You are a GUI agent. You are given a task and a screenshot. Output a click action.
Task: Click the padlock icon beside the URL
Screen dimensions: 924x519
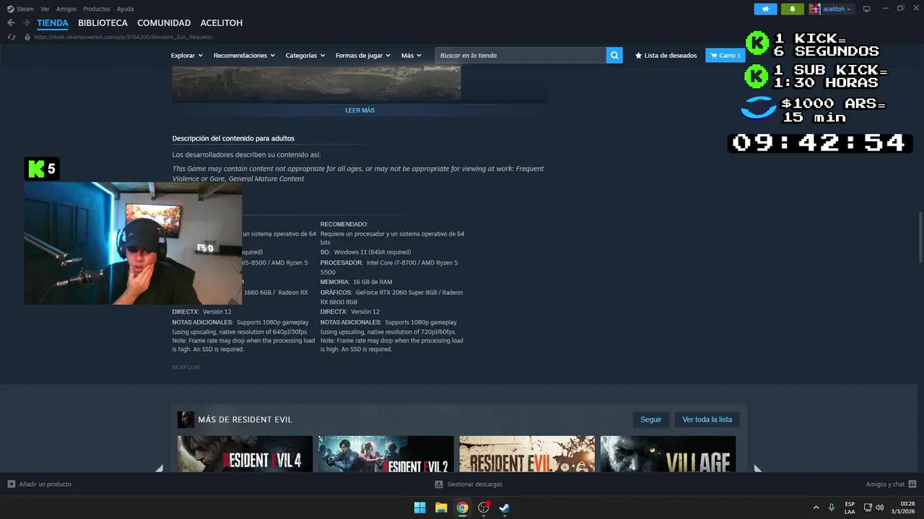point(27,37)
